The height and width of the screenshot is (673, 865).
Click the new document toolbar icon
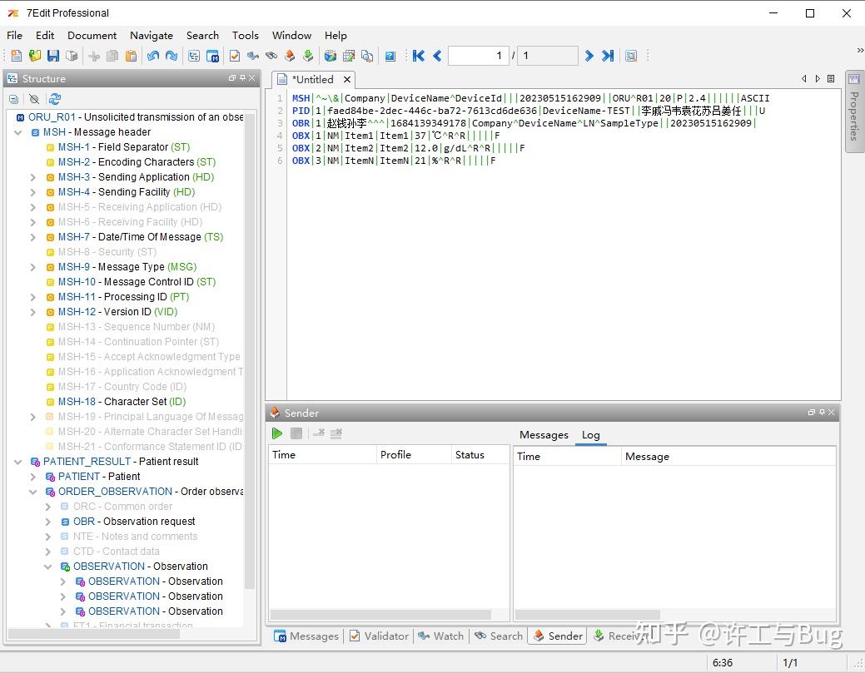point(16,56)
